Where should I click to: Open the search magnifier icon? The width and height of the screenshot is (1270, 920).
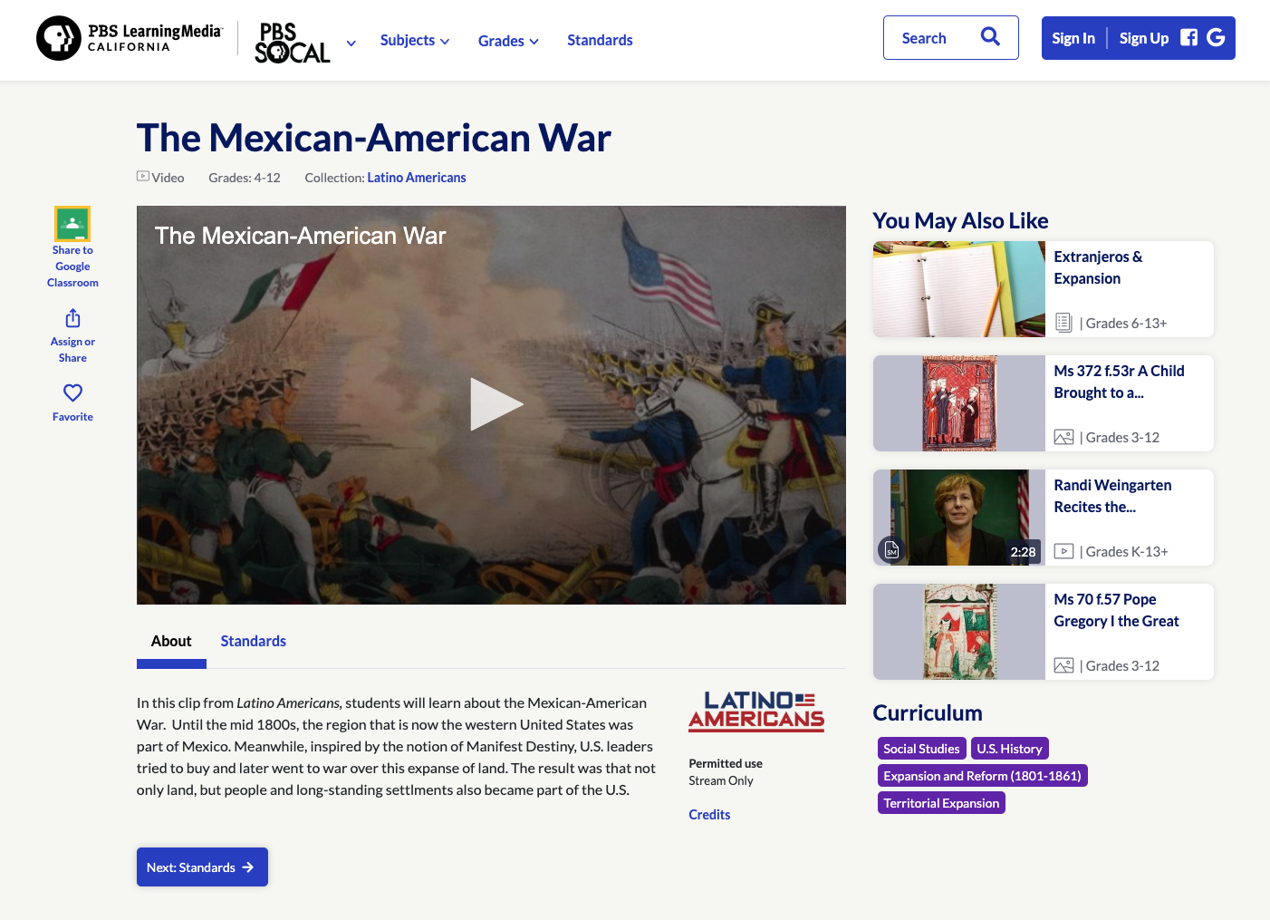point(990,37)
